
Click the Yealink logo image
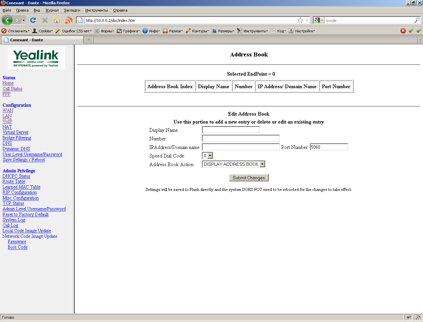tap(36, 58)
